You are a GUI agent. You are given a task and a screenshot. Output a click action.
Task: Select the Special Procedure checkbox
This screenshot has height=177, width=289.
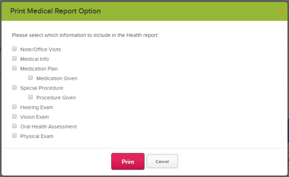(14, 87)
